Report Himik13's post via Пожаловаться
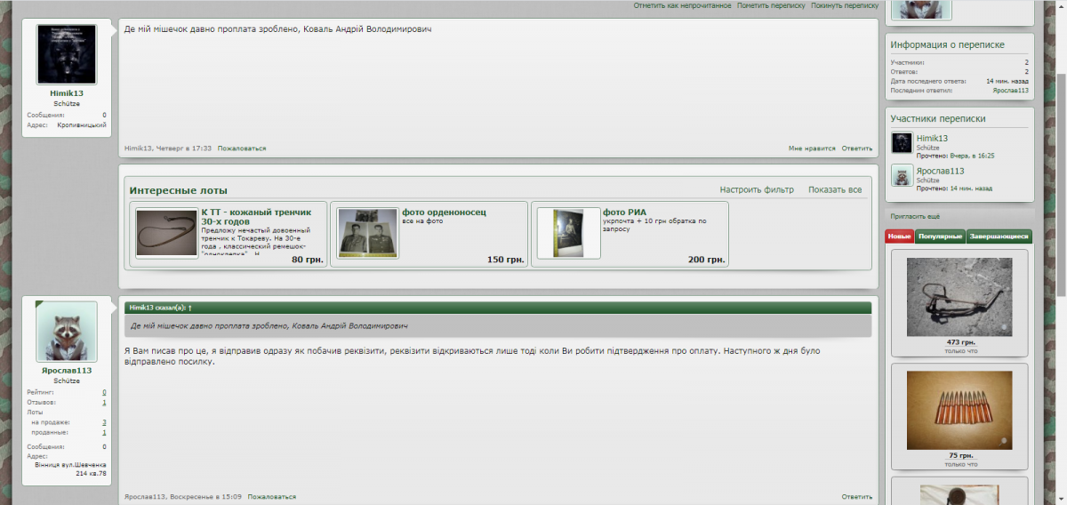 pos(242,148)
